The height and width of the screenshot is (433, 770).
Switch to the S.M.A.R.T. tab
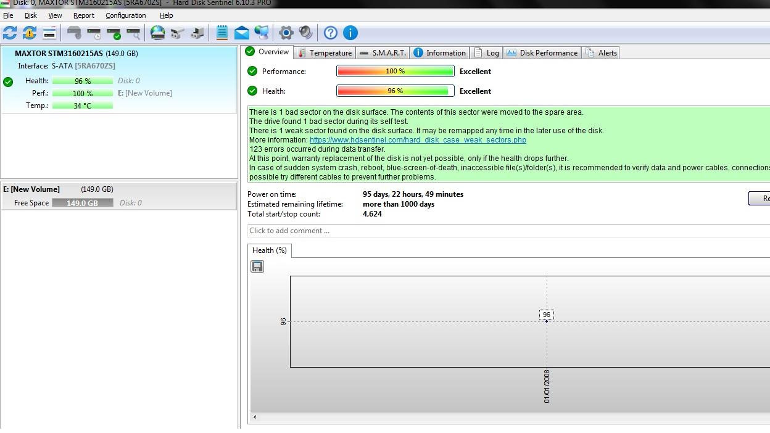pyautogui.click(x=383, y=53)
